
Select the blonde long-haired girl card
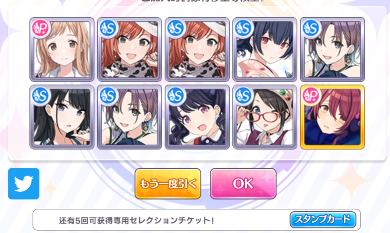[x=62, y=50]
